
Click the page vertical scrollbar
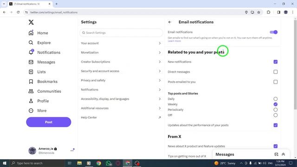click(x=295, y=64)
